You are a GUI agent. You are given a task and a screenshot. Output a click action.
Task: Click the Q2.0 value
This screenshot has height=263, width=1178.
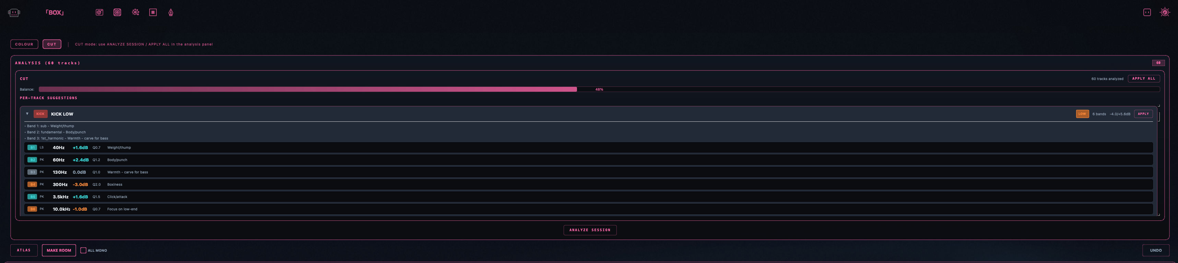click(96, 185)
